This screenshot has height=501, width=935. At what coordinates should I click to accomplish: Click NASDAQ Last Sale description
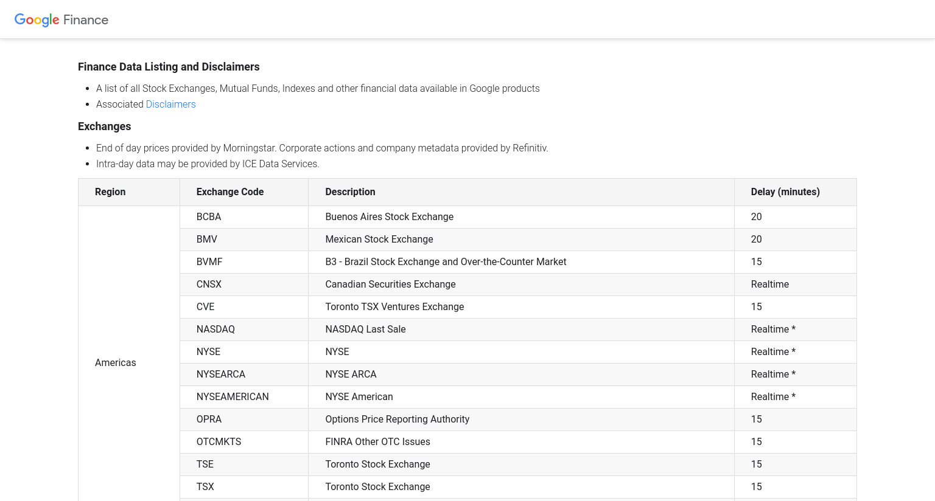point(365,329)
